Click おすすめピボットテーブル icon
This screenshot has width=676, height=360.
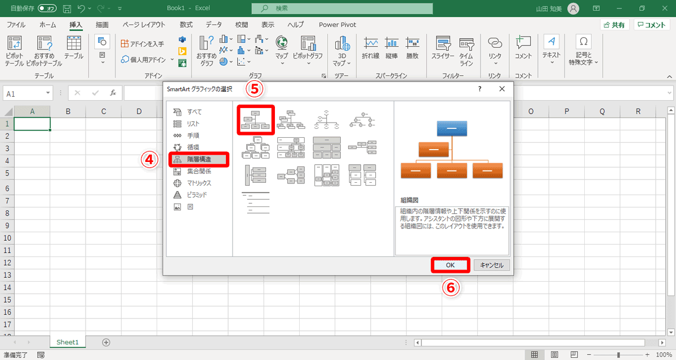pyautogui.click(x=44, y=51)
